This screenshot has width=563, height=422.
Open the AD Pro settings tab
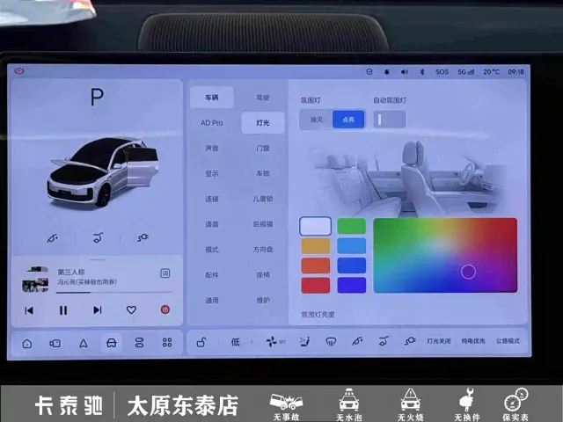pyautogui.click(x=211, y=123)
